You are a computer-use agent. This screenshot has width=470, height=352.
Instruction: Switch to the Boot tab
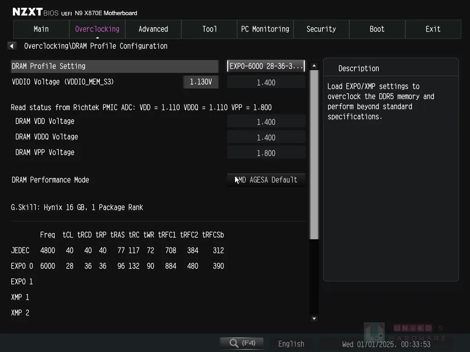tap(377, 29)
